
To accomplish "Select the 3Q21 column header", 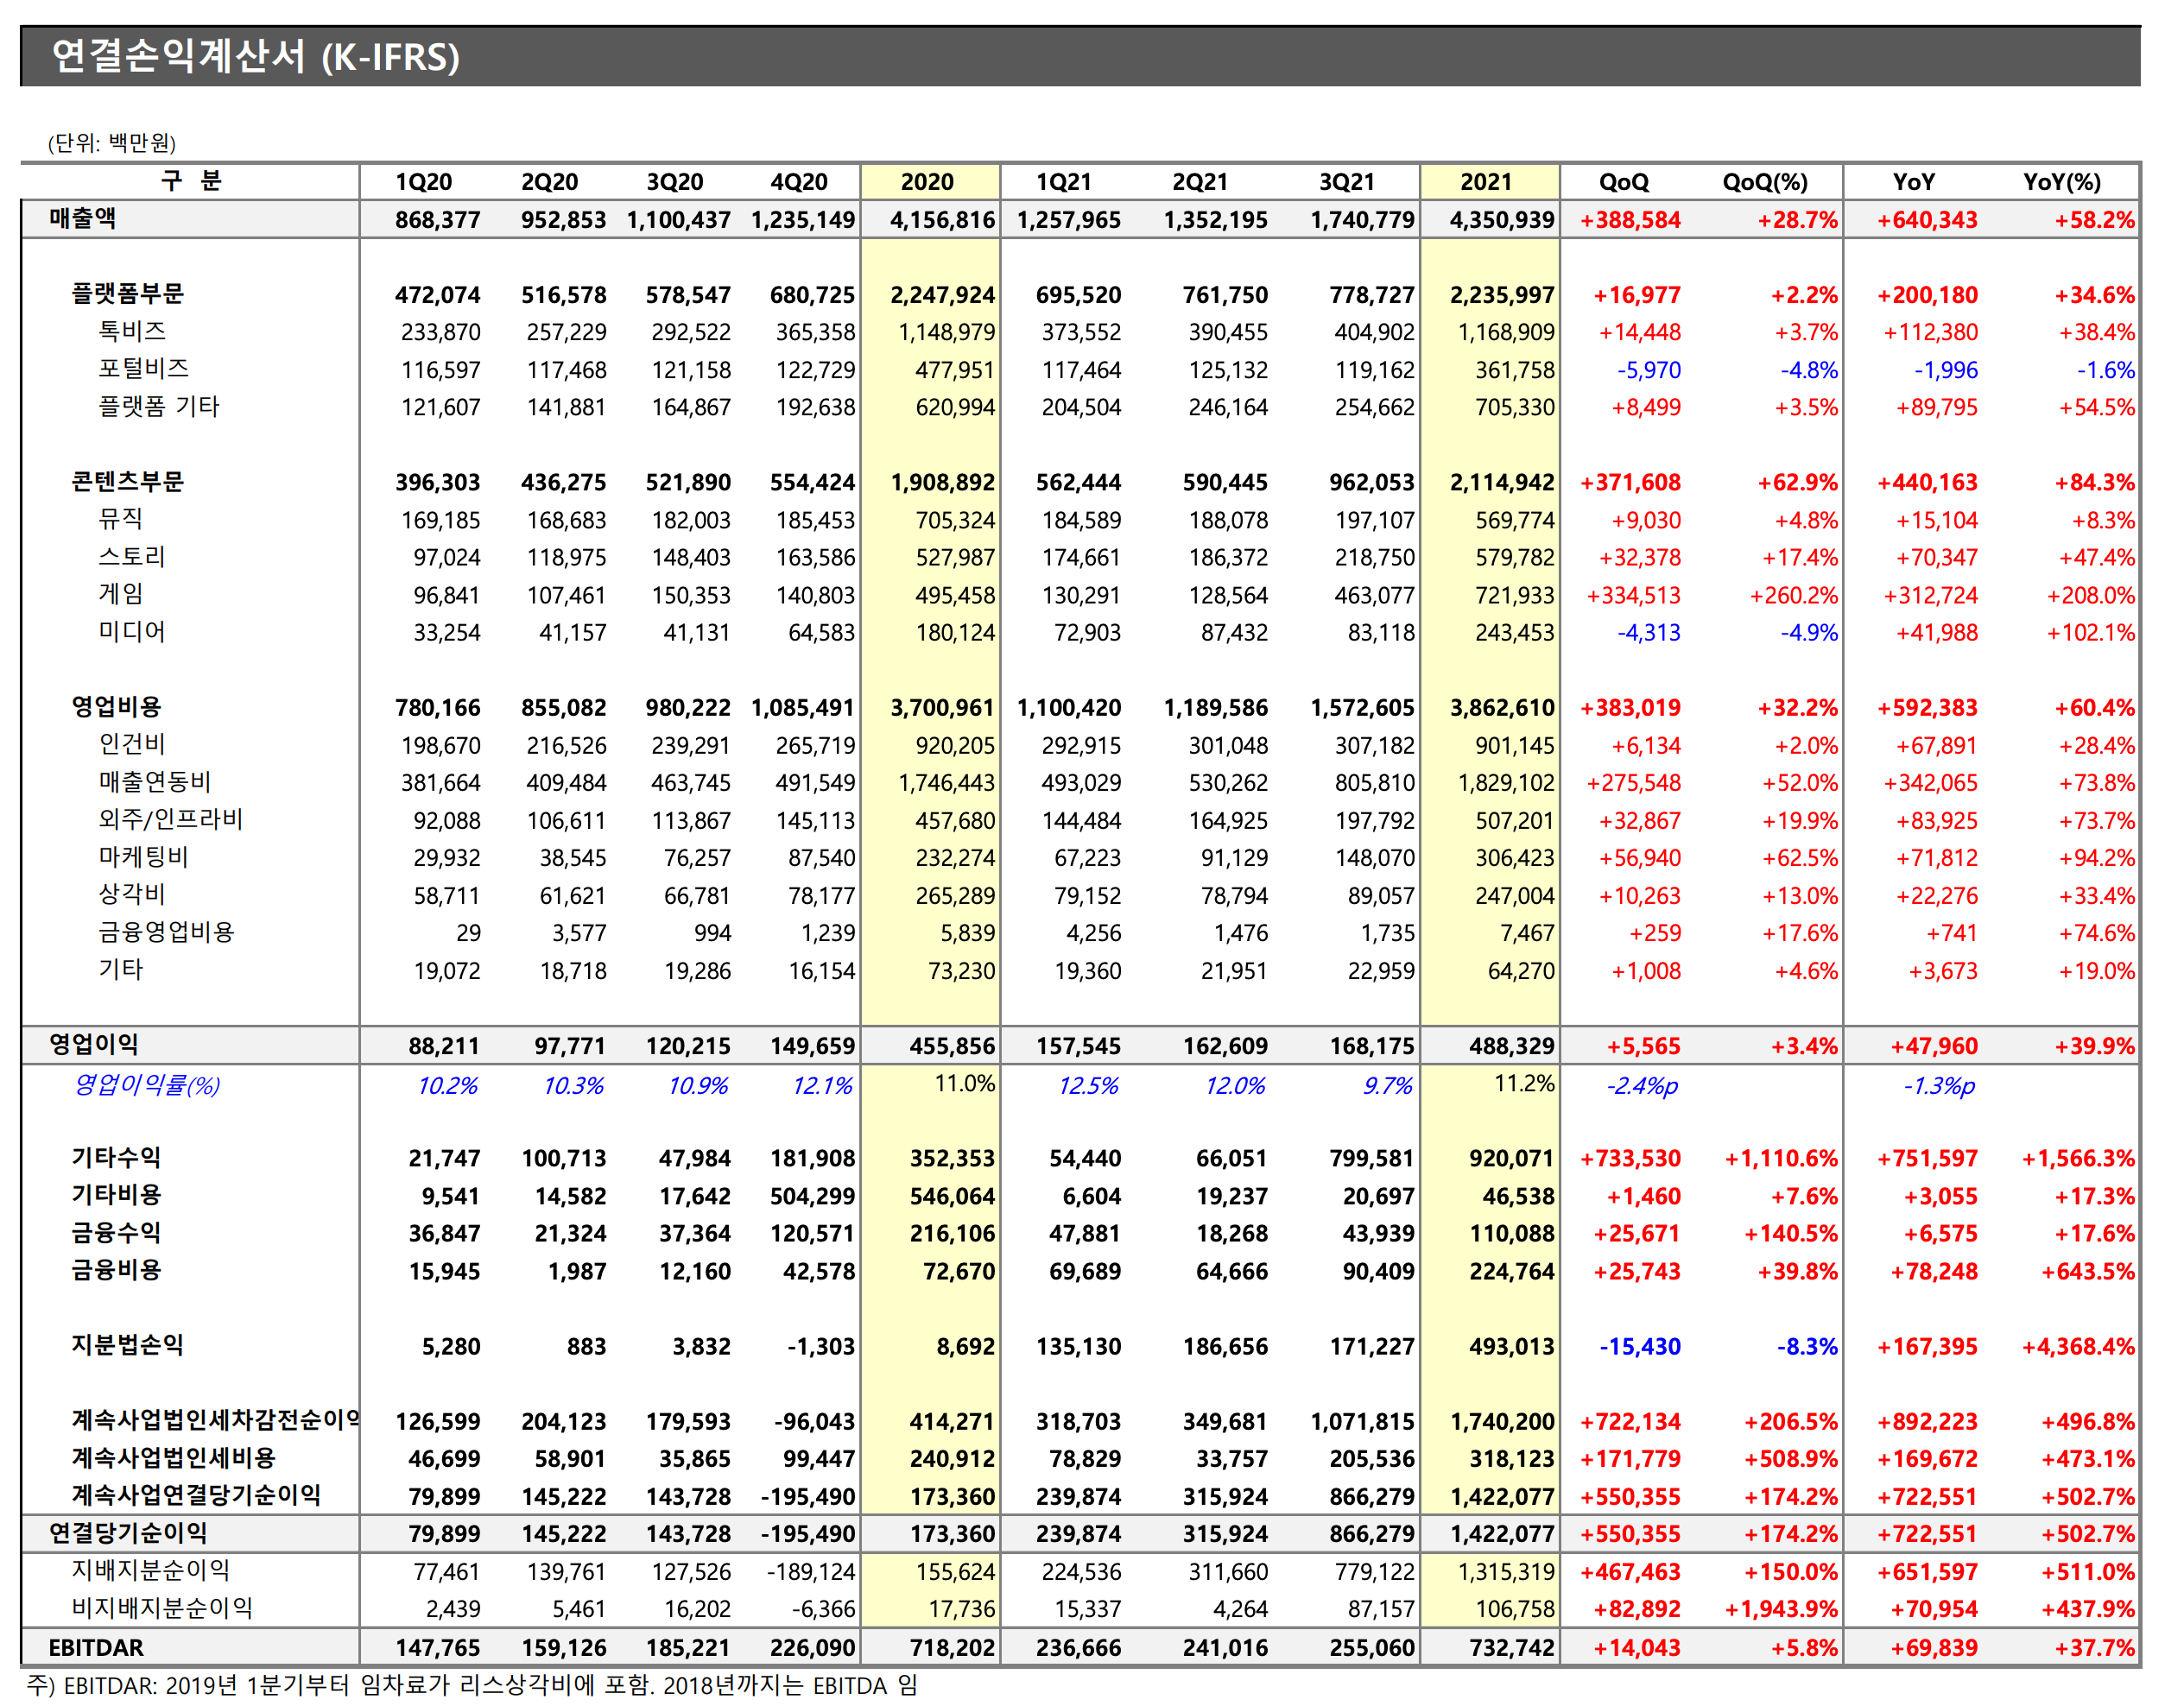I will click(1346, 182).
